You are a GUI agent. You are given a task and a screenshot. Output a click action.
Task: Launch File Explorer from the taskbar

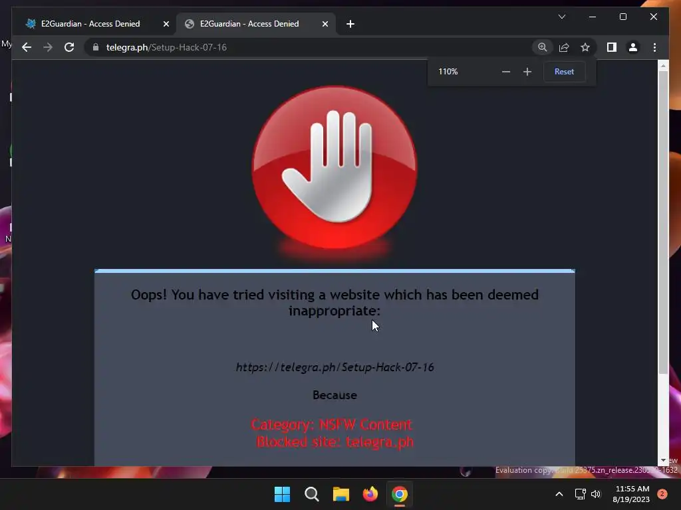(x=341, y=494)
